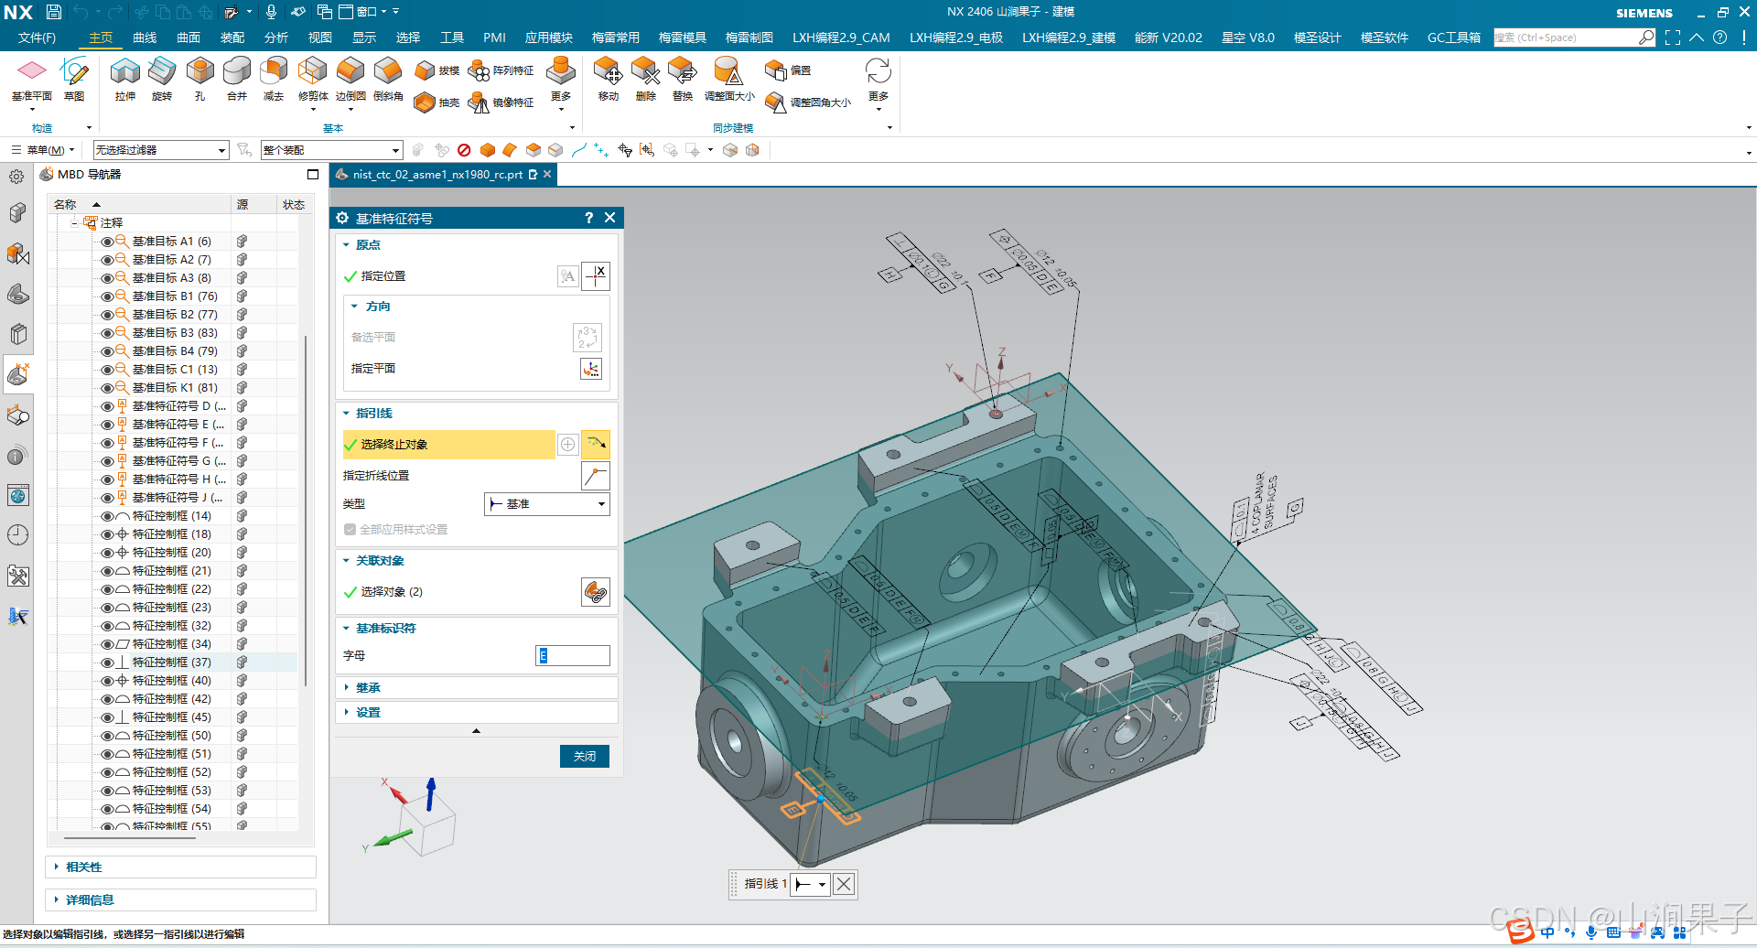The height and width of the screenshot is (948, 1757).
Task: Select the 删除 delete face tool
Action: click(x=646, y=79)
